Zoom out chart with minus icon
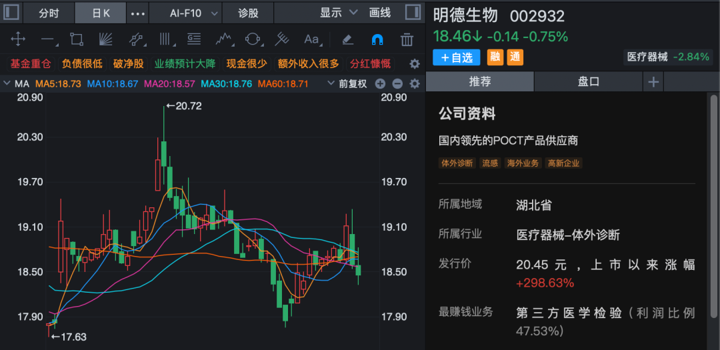 coord(397,84)
